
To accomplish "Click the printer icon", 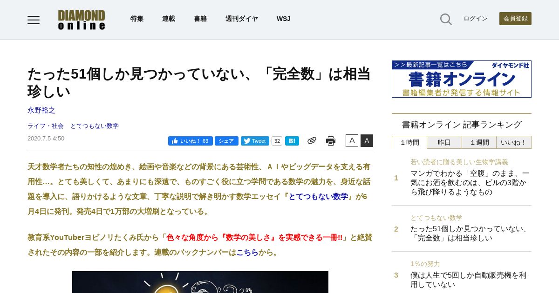I will pos(331,141).
